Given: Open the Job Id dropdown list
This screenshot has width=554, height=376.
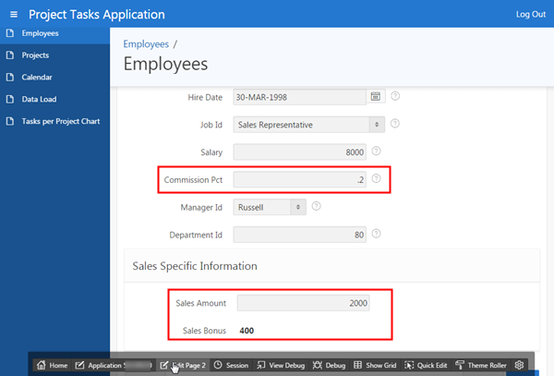Looking at the screenshot, I should click(x=308, y=125).
